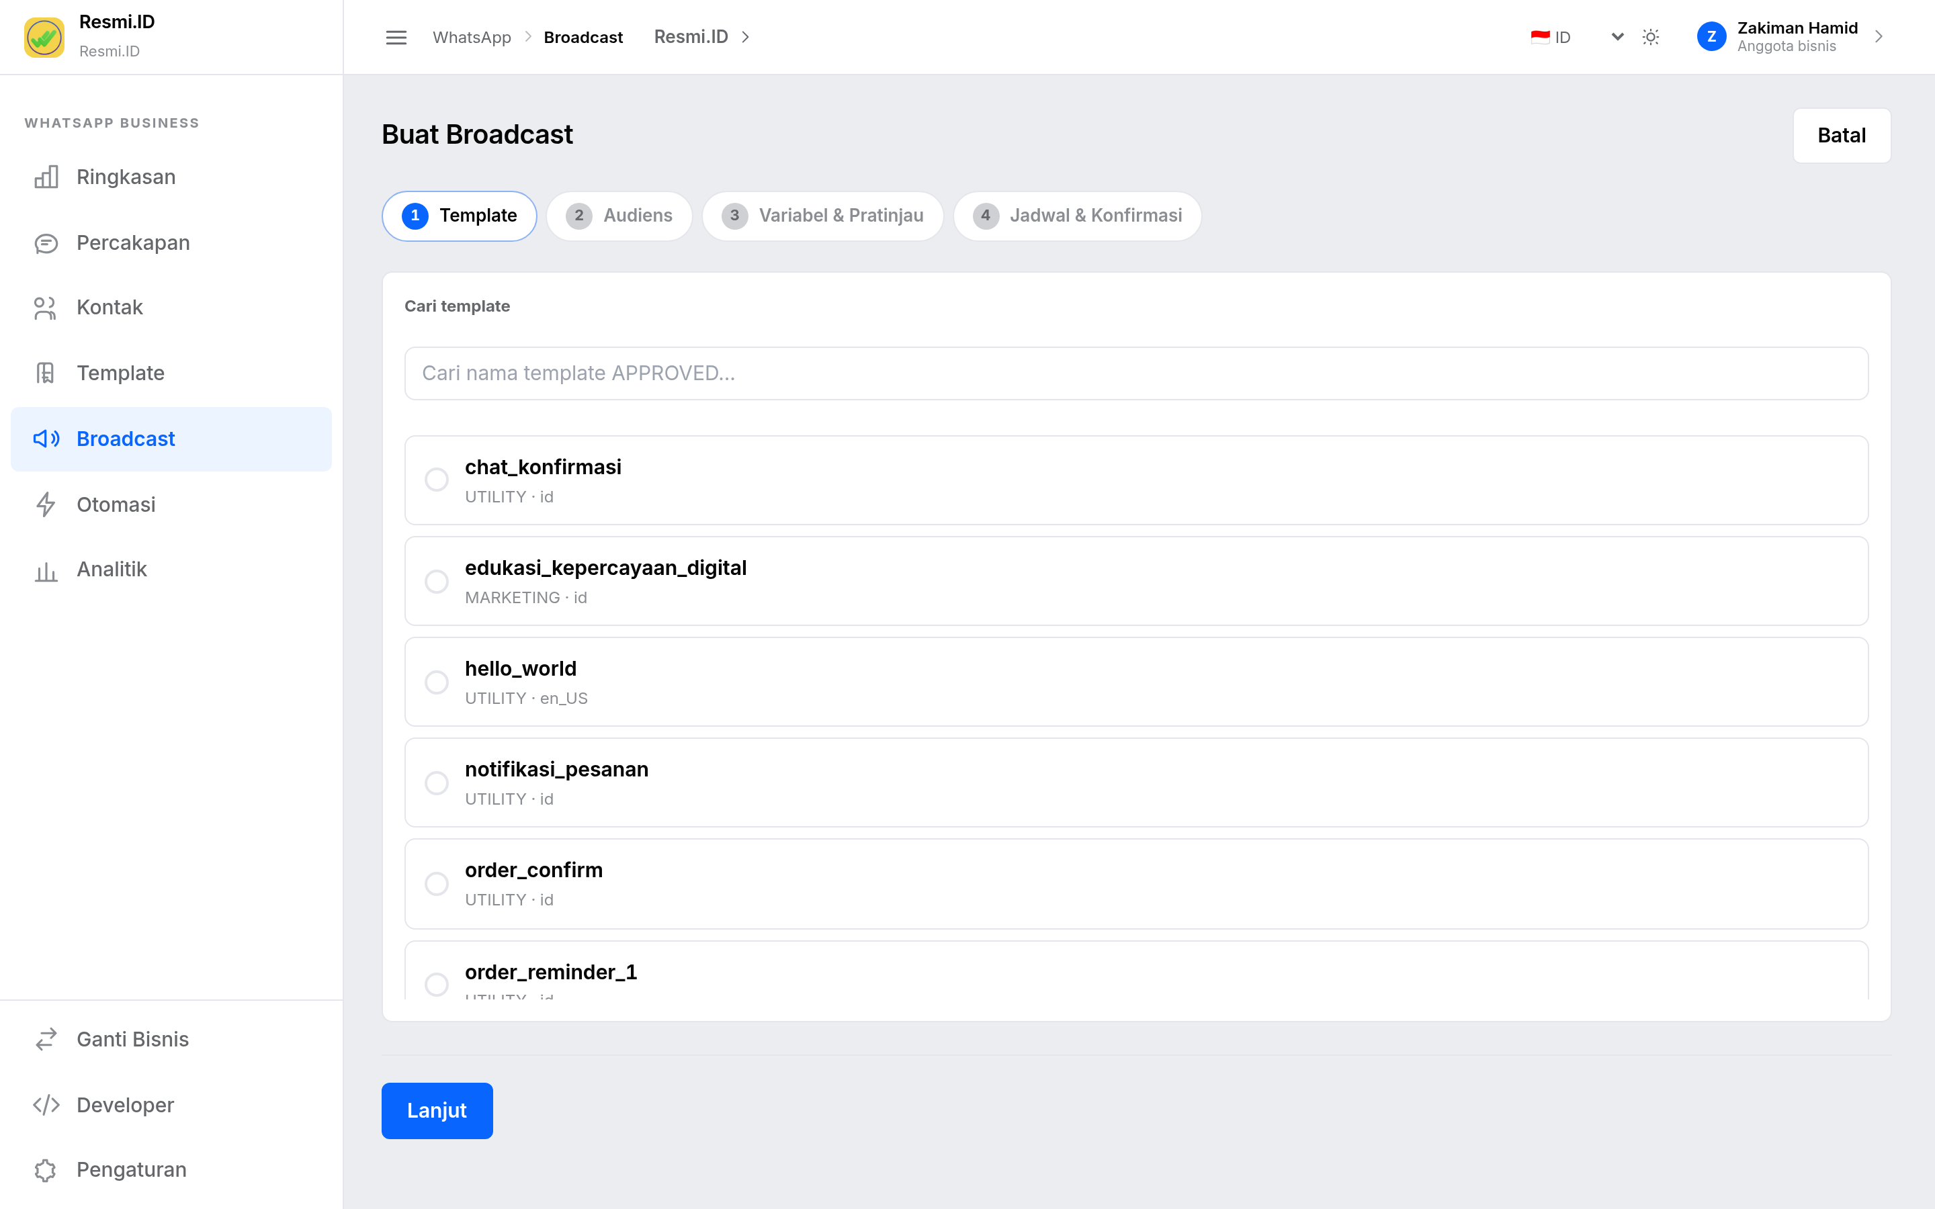This screenshot has height=1209, width=1935.
Task: Open Pengaturan settings
Action: coord(171,1170)
